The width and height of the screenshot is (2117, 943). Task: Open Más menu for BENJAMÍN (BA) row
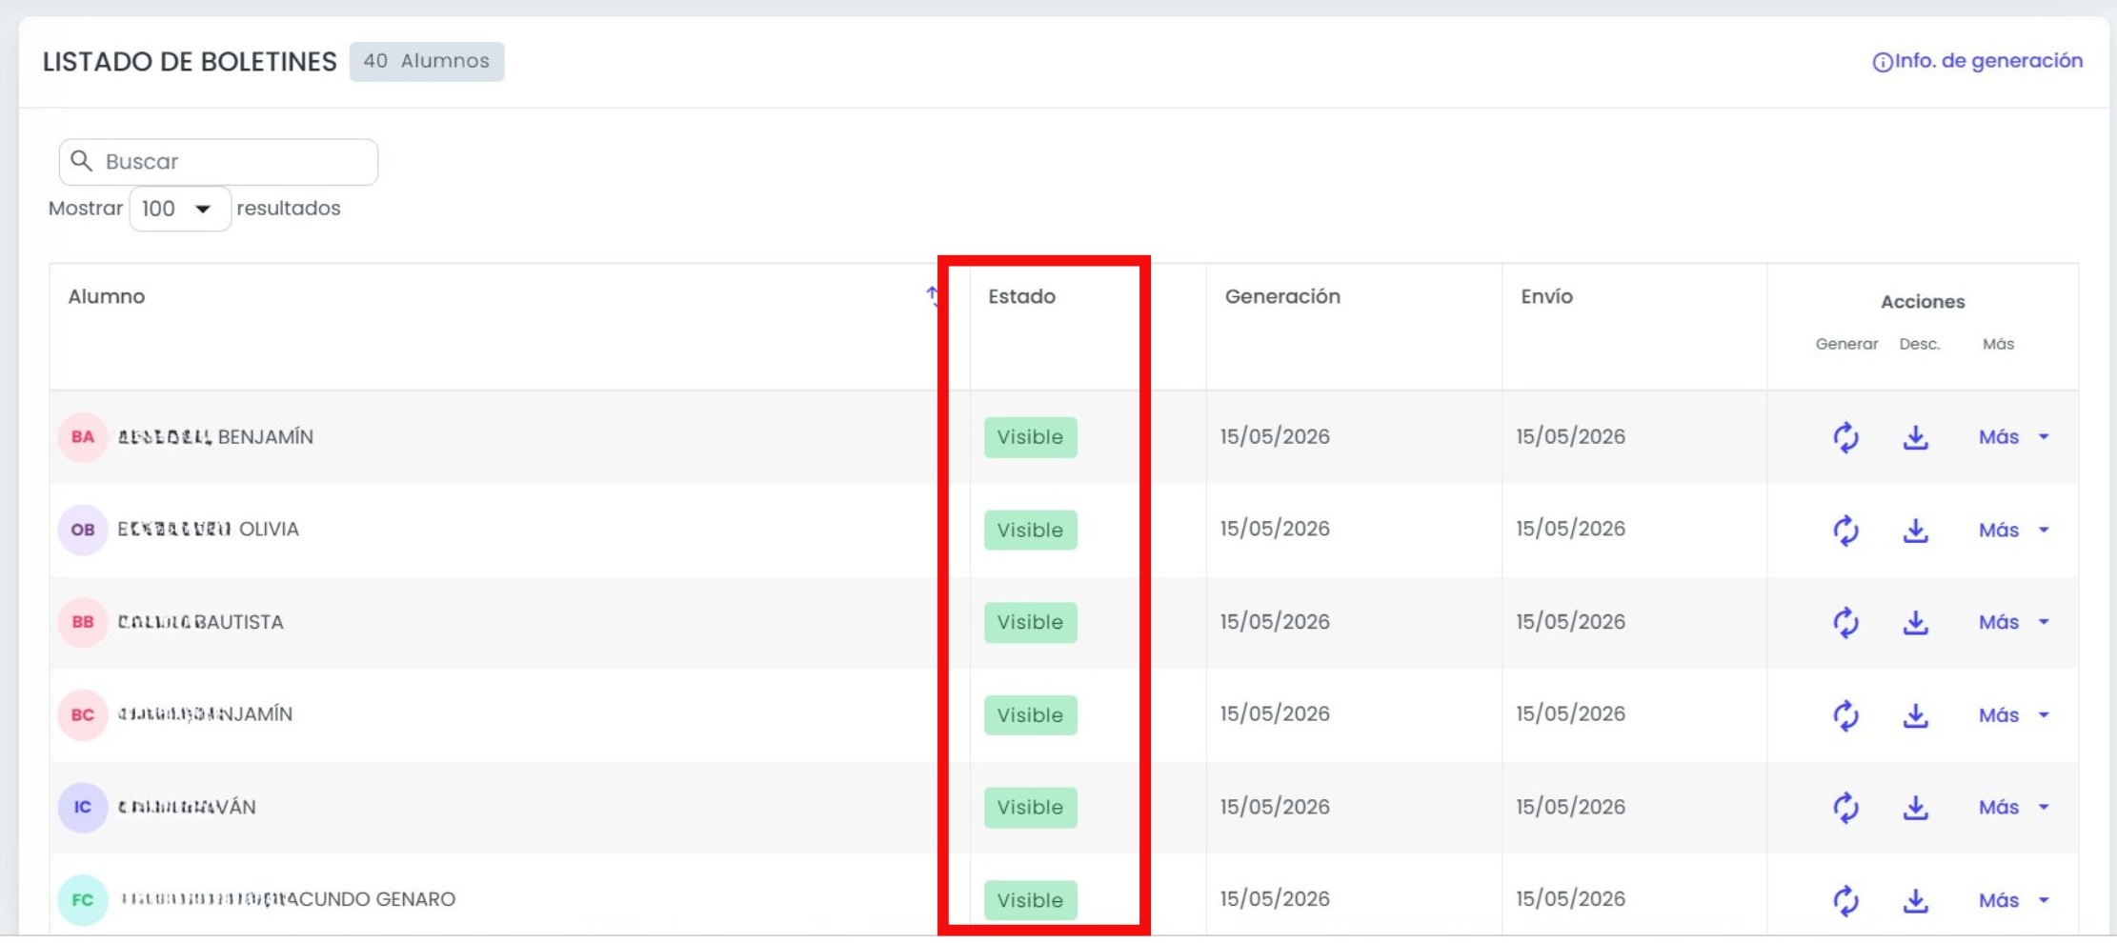(x=2013, y=437)
